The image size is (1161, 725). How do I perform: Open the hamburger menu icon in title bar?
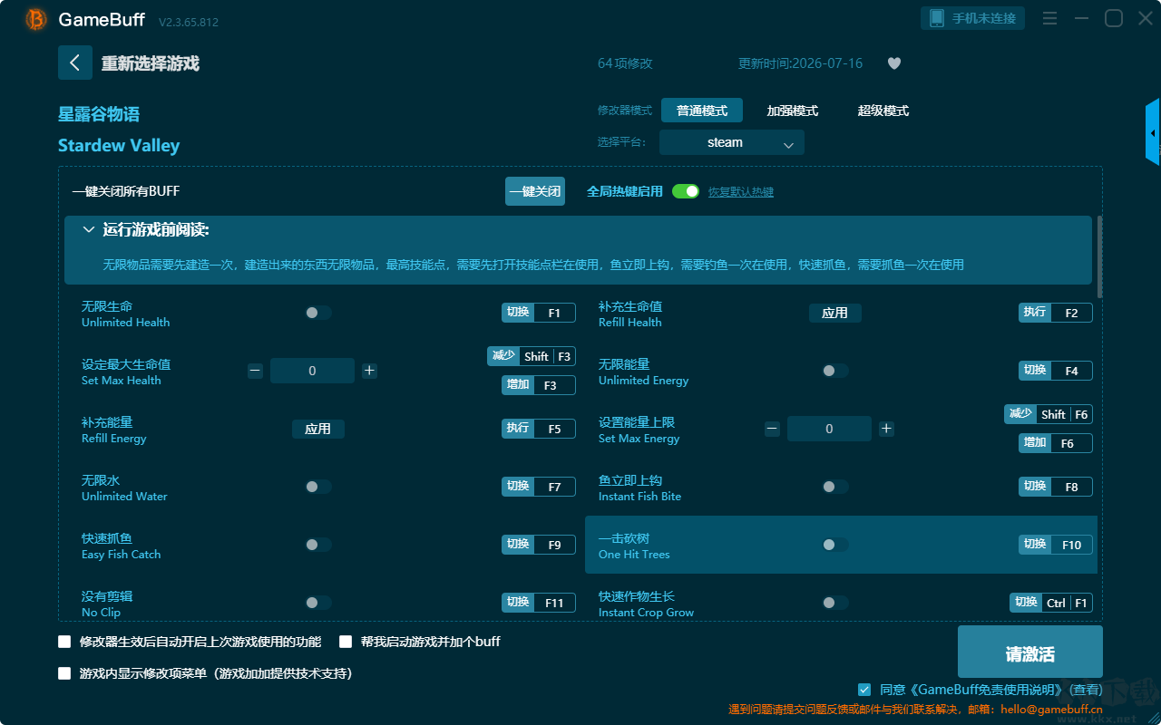point(1049,18)
